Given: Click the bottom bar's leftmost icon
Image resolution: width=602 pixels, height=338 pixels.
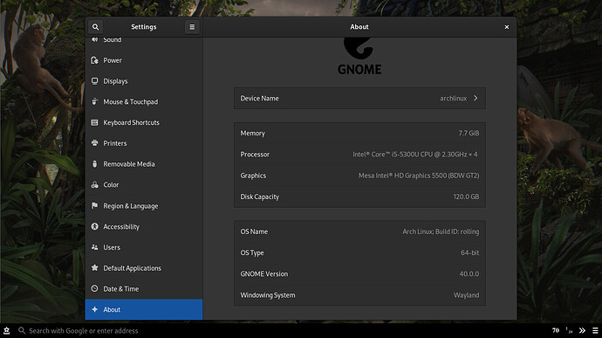Looking at the screenshot, I should tap(6, 330).
